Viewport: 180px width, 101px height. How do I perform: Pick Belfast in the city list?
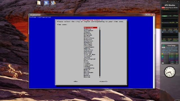click(87, 34)
